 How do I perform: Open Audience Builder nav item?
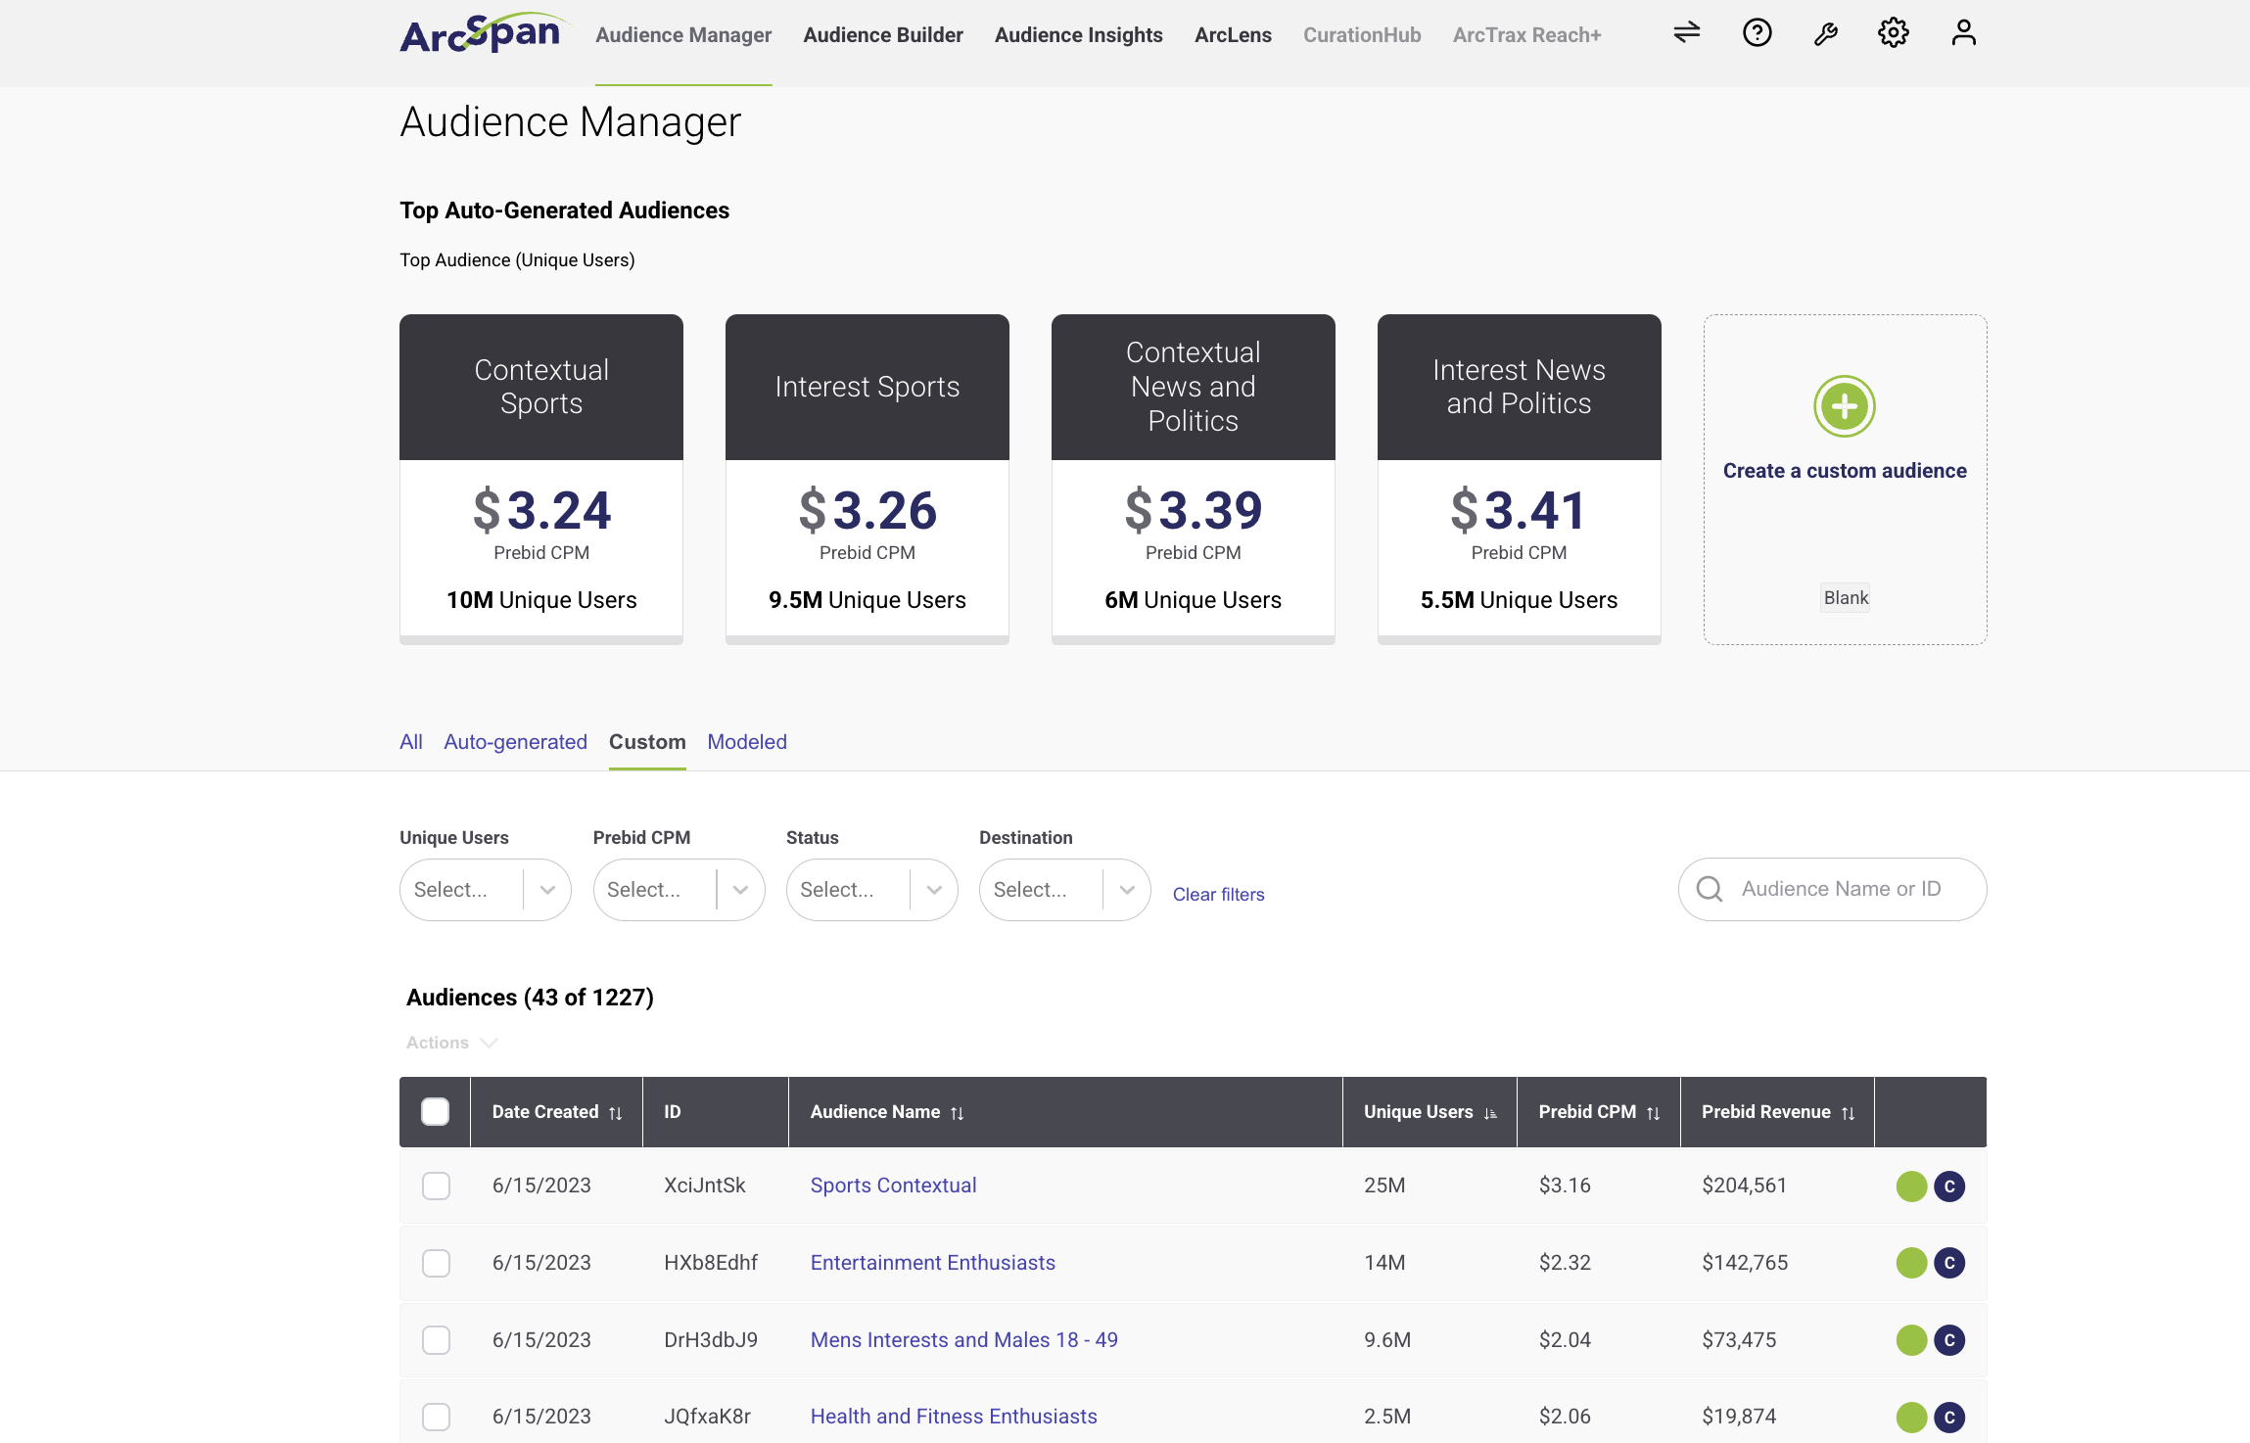click(883, 35)
